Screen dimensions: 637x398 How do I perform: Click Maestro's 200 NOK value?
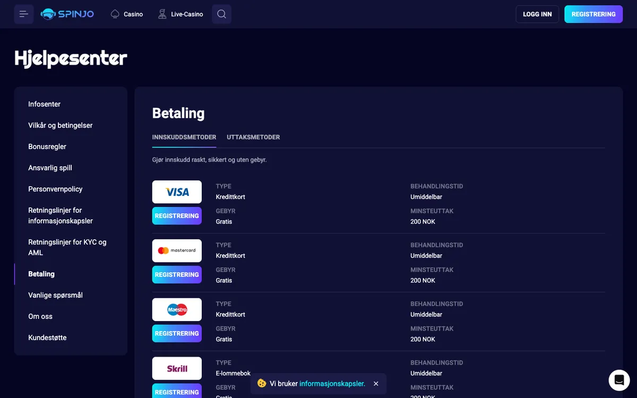[x=423, y=339]
